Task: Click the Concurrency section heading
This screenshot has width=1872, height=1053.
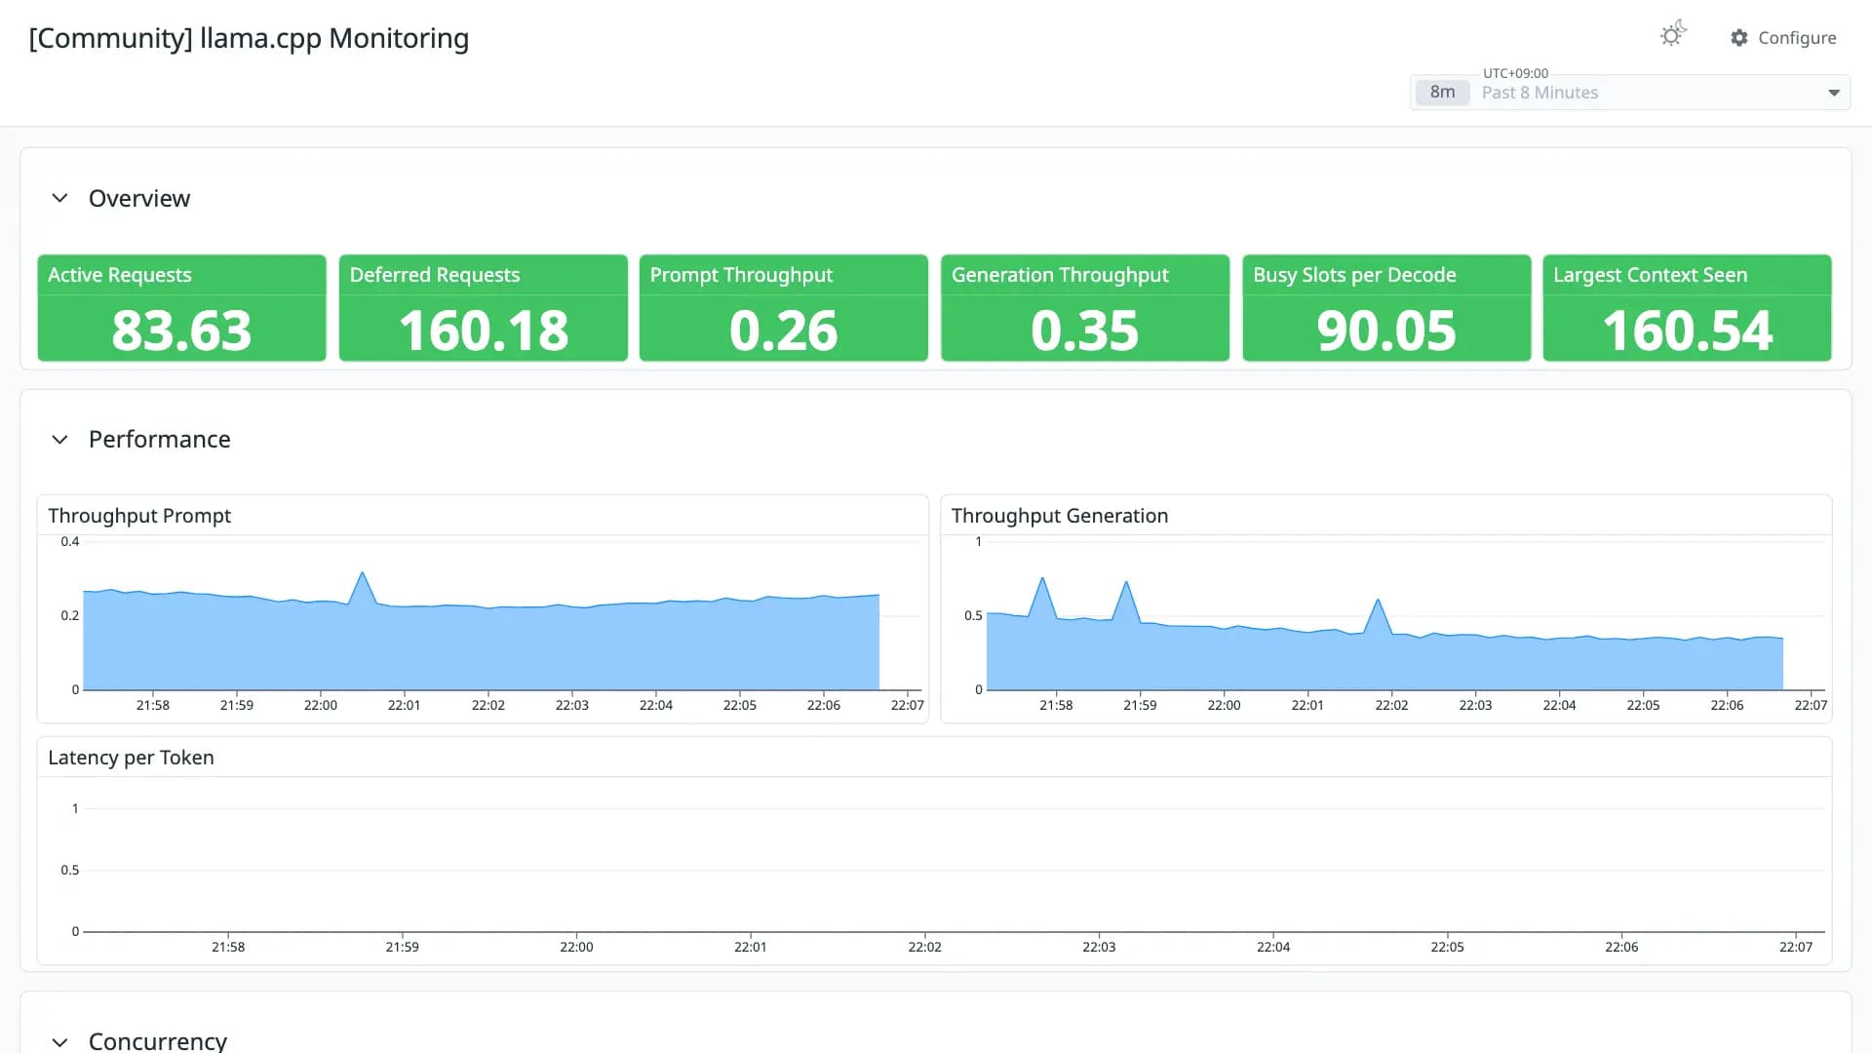Action: click(158, 1040)
